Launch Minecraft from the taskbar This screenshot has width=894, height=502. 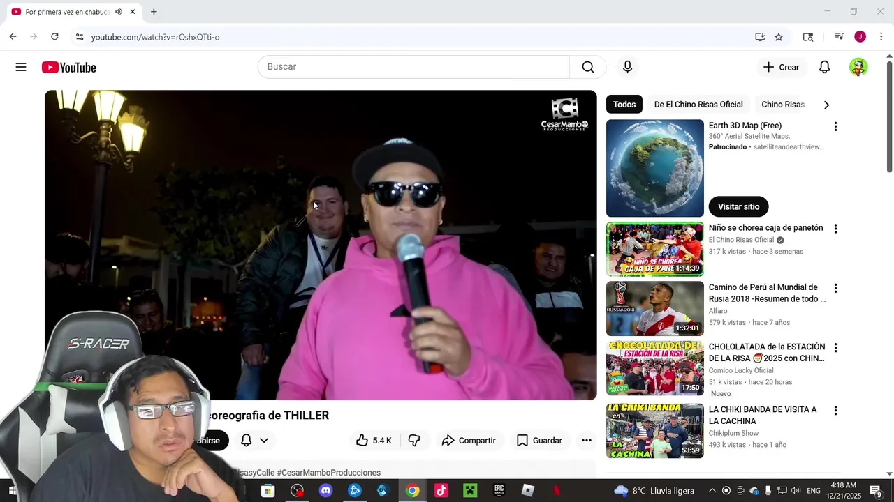pos(470,491)
